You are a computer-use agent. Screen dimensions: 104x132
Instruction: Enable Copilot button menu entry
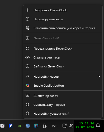63,86
